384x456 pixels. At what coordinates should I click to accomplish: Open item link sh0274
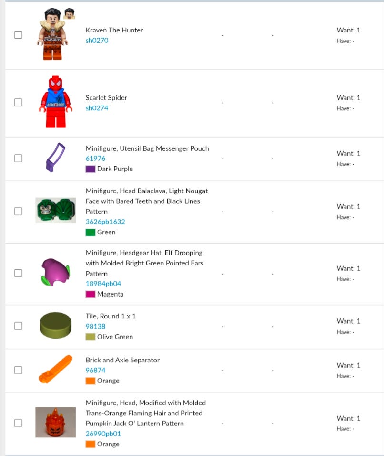click(97, 108)
